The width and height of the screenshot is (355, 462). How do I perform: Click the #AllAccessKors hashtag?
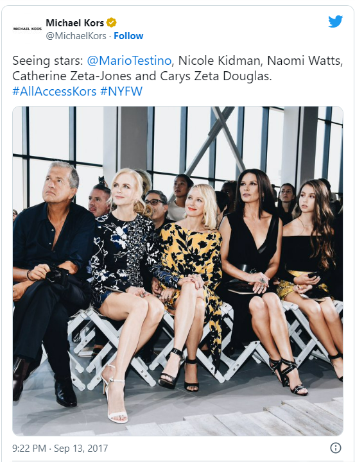[55, 91]
